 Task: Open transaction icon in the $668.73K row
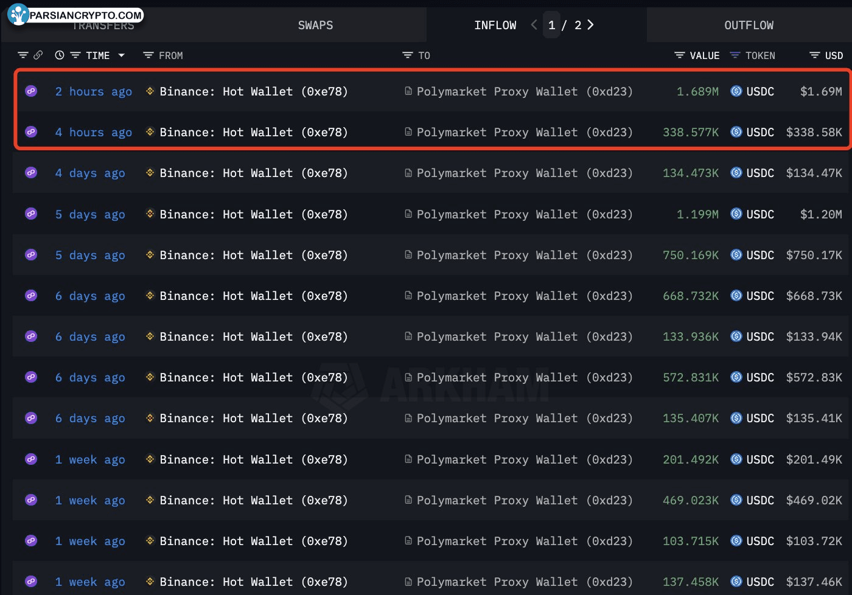point(31,296)
